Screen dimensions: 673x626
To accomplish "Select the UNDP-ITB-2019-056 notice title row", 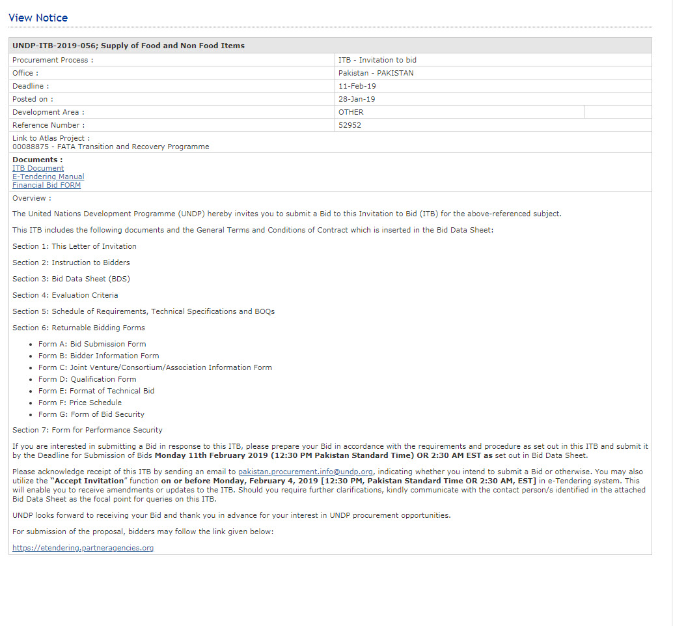I will [x=128, y=46].
